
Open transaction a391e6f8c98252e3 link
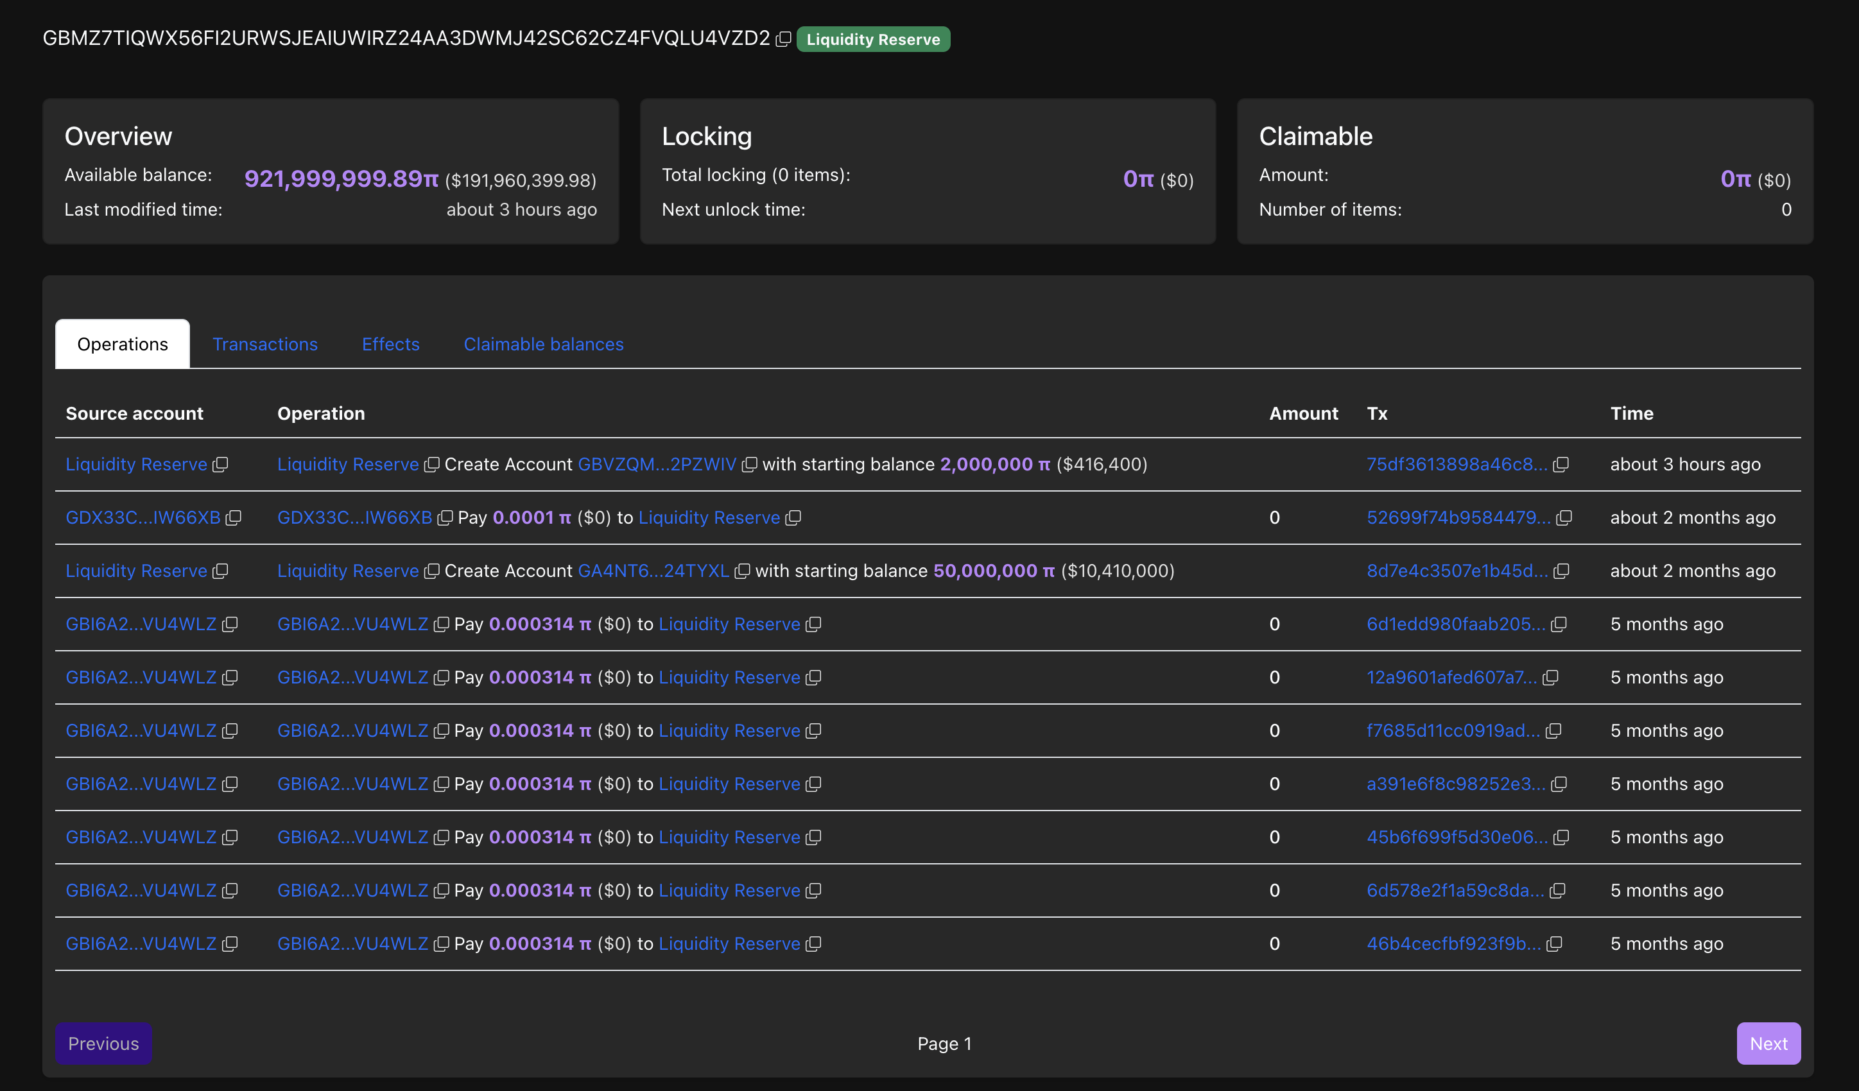point(1455,784)
